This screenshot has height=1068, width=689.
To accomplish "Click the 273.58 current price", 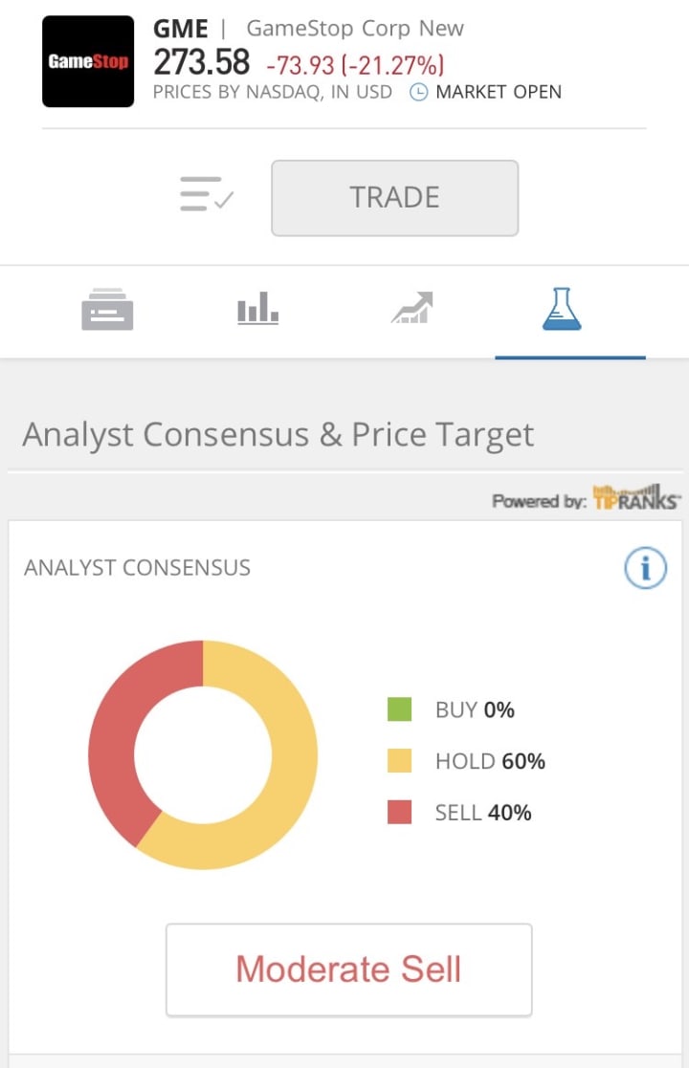I will pos(202,63).
